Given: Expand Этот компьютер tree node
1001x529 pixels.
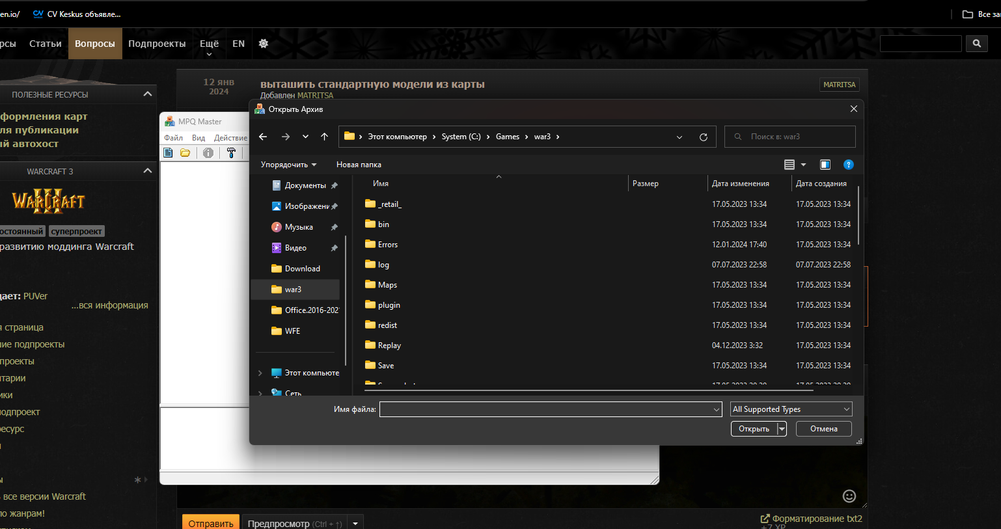Looking at the screenshot, I should pos(260,373).
